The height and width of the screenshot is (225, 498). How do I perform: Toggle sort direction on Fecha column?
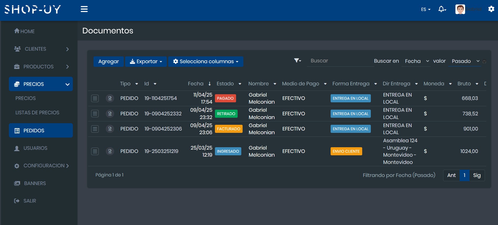(x=209, y=84)
